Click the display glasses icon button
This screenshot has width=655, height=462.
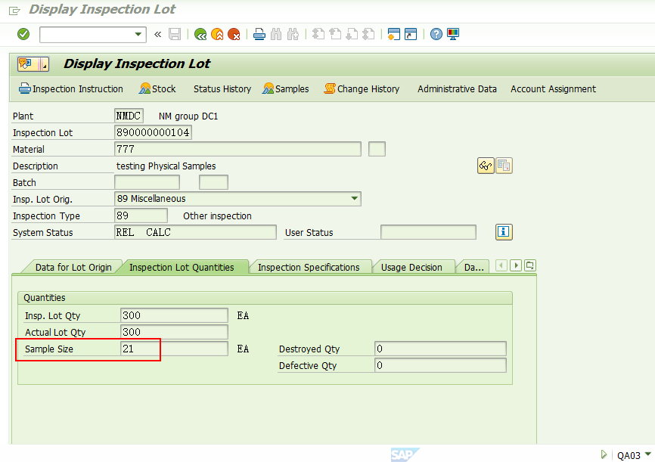[486, 166]
